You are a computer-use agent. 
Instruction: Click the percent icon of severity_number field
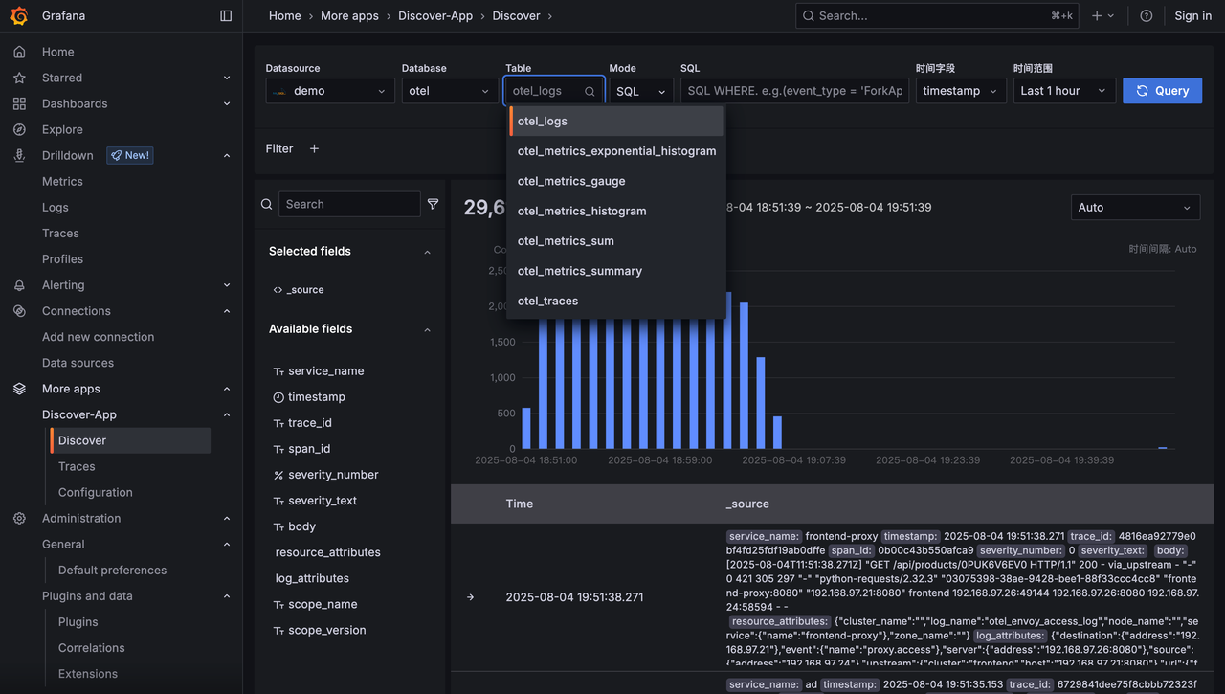(278, 475)
